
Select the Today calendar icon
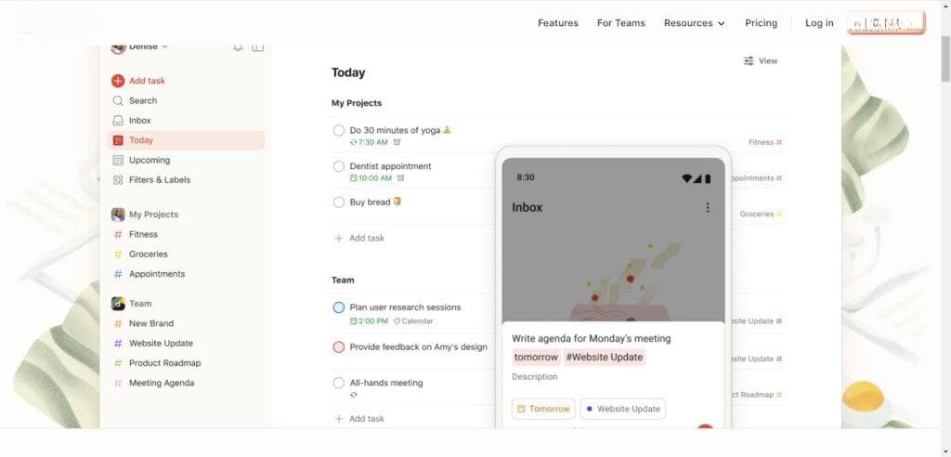click(118, 140)
